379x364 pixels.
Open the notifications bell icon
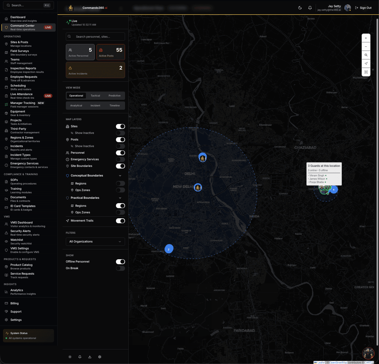(x=310, y=8)
